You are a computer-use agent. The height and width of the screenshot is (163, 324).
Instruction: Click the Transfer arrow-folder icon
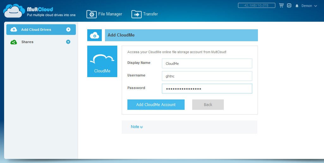pos(136,14)
